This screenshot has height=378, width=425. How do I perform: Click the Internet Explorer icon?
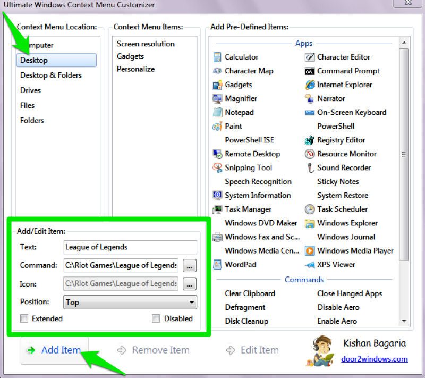pos(310,85)
